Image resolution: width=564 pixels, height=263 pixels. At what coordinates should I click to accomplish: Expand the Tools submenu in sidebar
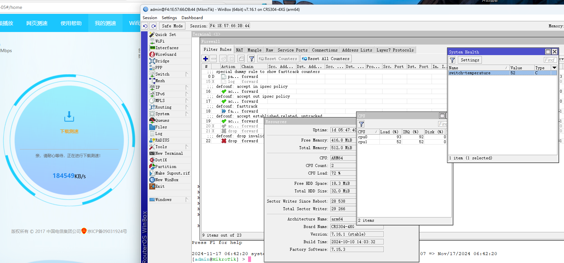coord(186,147)
